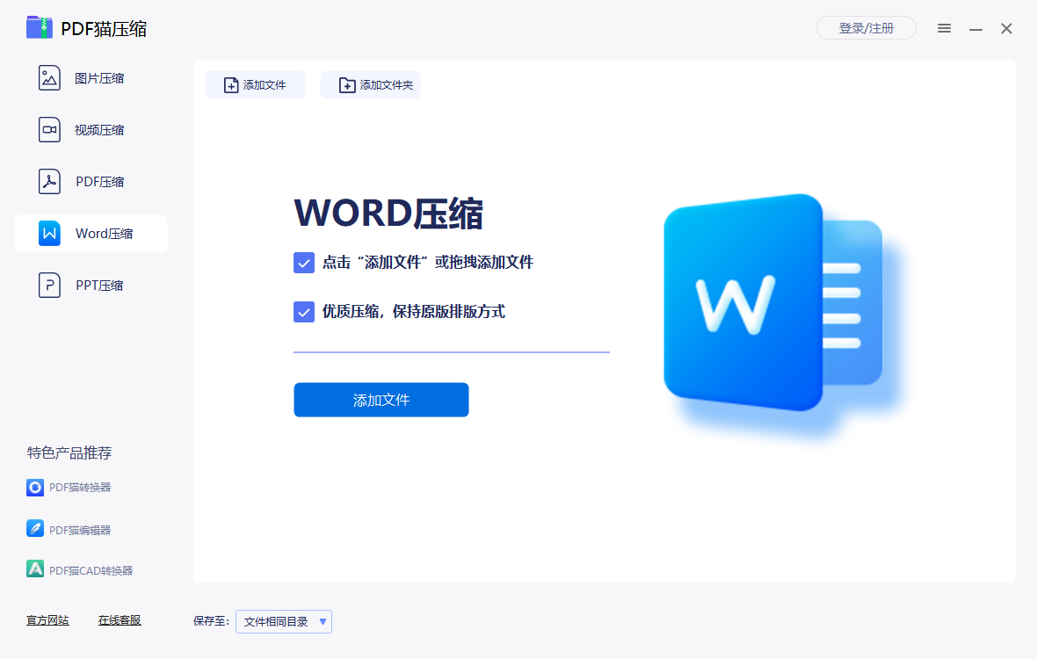Viewport: 1037px width, 659px height.
Task: Click the 添加文件夹 toolbar button
Action: coord(370,84)
